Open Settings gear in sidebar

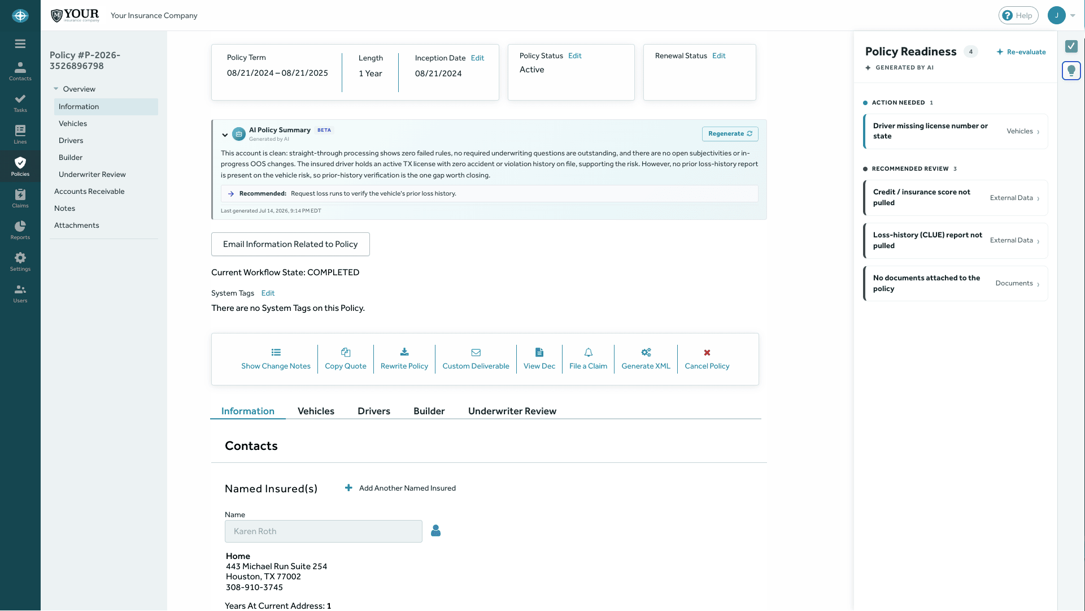coord(20,262)
